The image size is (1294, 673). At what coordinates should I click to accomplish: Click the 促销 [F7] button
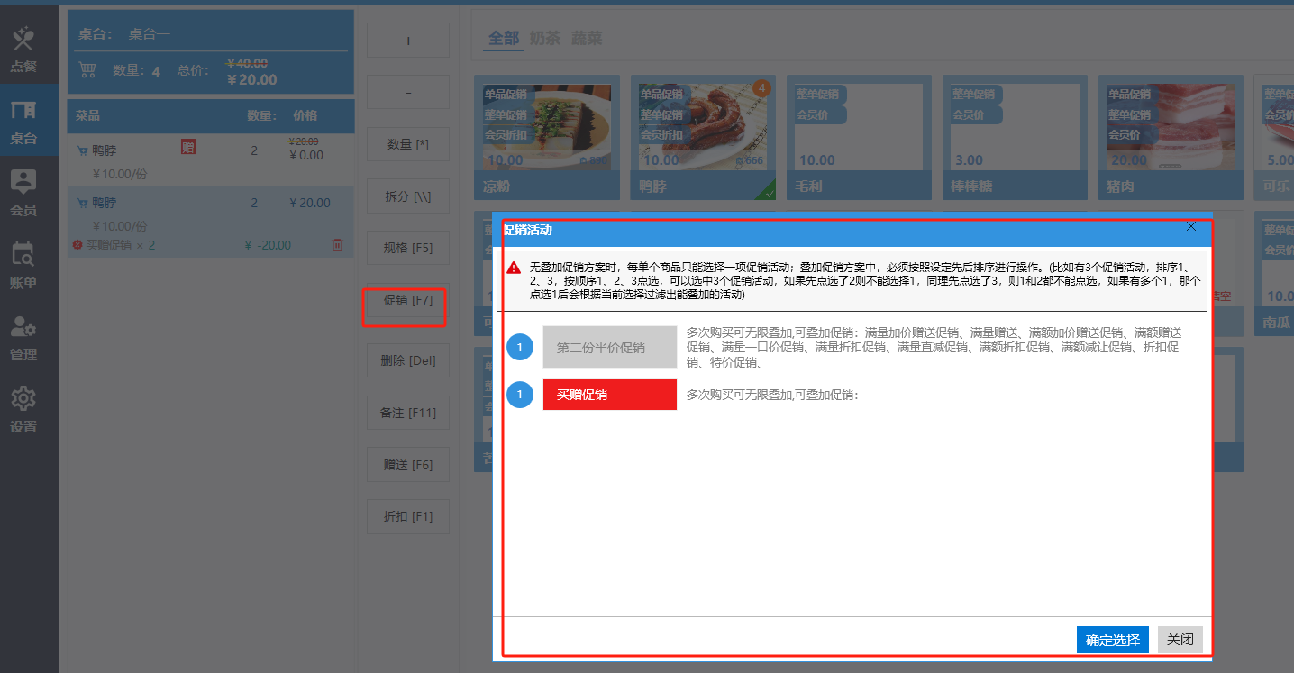(407, 300)
